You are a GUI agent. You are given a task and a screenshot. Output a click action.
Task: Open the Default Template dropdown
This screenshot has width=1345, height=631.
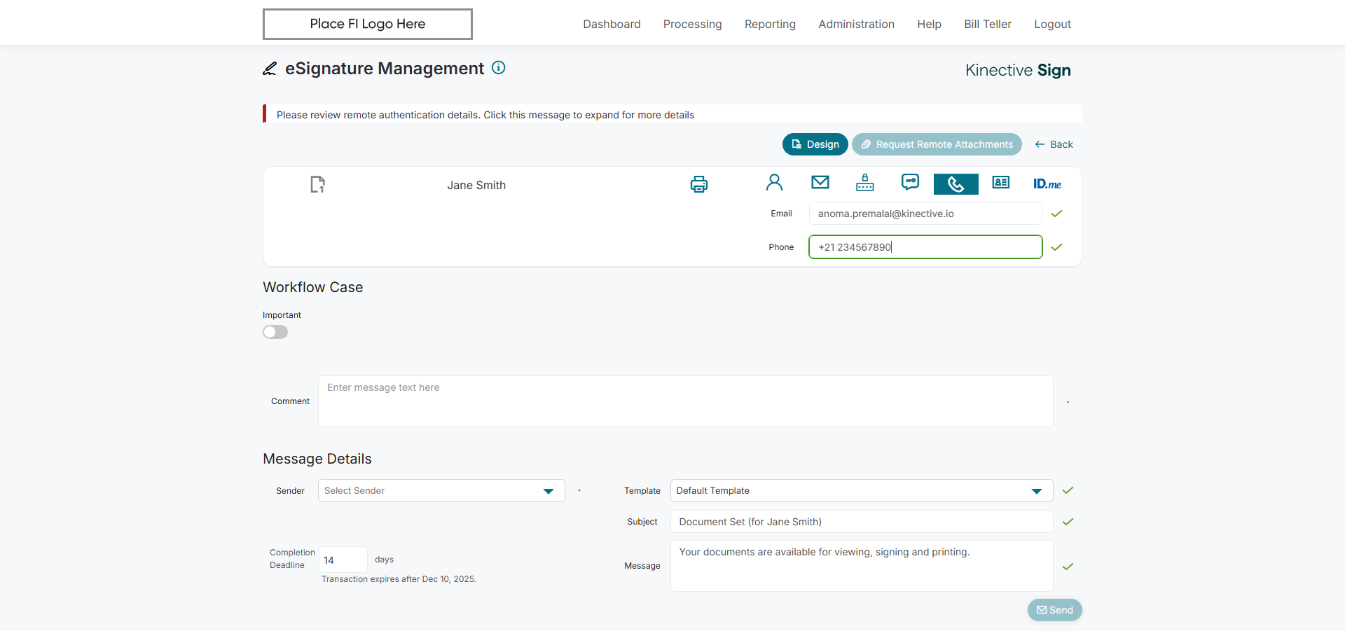[862, 491]
